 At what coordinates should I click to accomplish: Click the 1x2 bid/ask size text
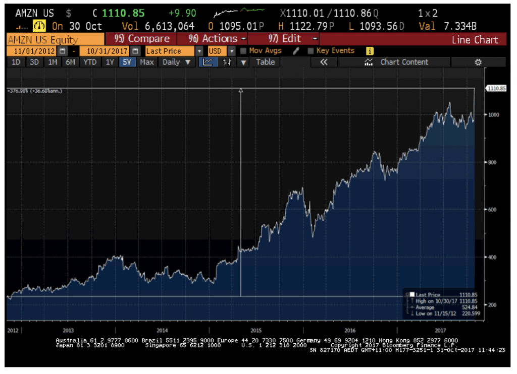pos(428,13)
